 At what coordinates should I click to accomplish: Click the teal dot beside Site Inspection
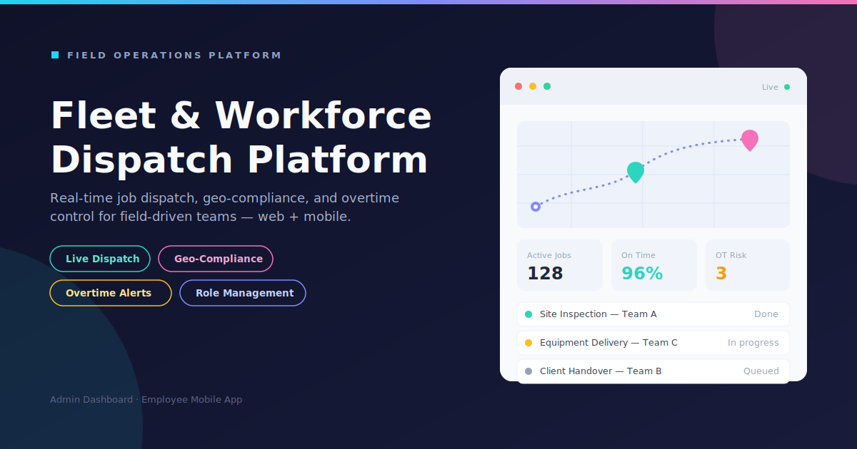point(528,314)
